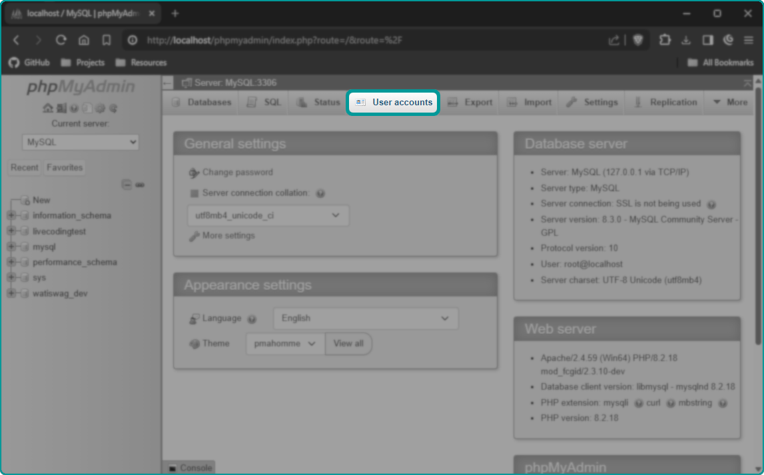Open the More tab dropdown
Image resolution: width=764 pixels, height=475 pixels.
click(731, 103)
